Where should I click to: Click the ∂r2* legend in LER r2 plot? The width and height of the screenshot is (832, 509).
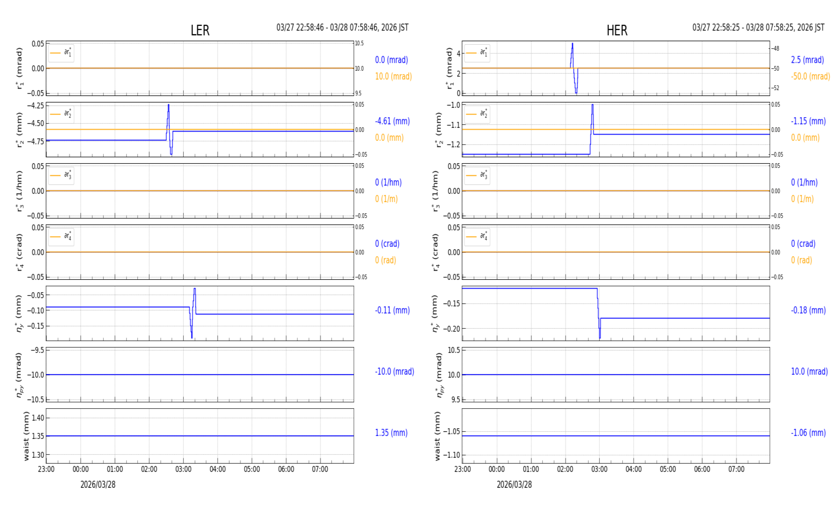coord(61,114)
